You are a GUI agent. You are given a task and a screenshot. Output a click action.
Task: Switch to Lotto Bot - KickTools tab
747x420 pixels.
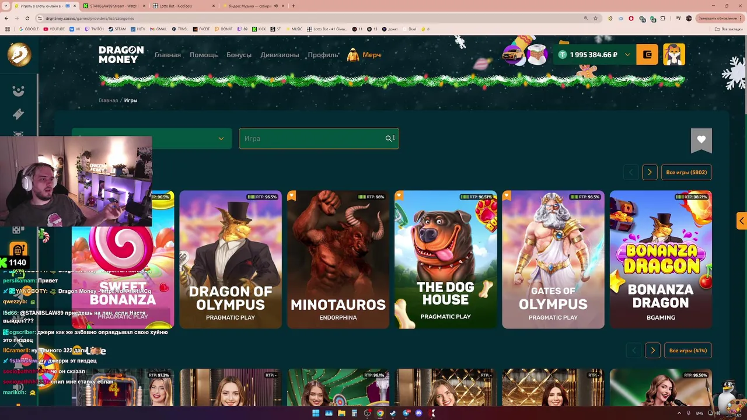click(184, 6)
